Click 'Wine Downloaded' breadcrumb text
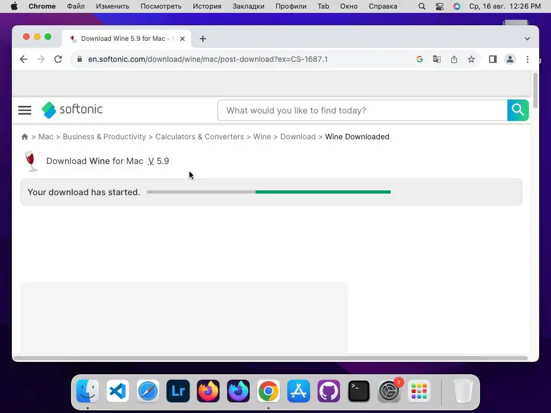 pos(357,137)
